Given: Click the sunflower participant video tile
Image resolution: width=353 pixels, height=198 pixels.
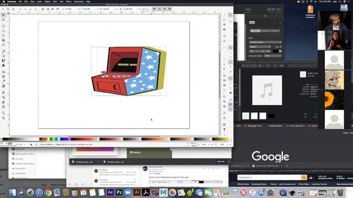Looking at the screenshot, I should (334, 100).
